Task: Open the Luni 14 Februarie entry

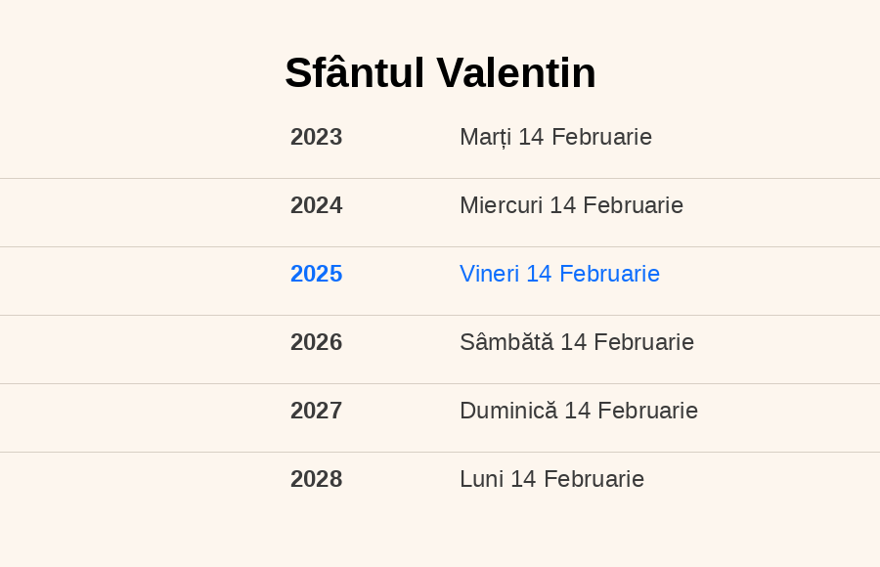Action: click(551, 479)
